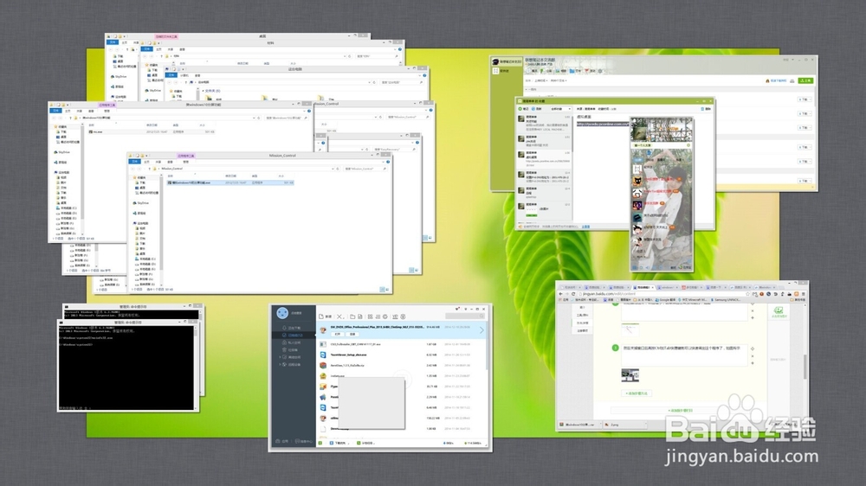Select the Completed category in download manager sidebar
The height and width of the screenshot is (486, 866).
[294, 335]
